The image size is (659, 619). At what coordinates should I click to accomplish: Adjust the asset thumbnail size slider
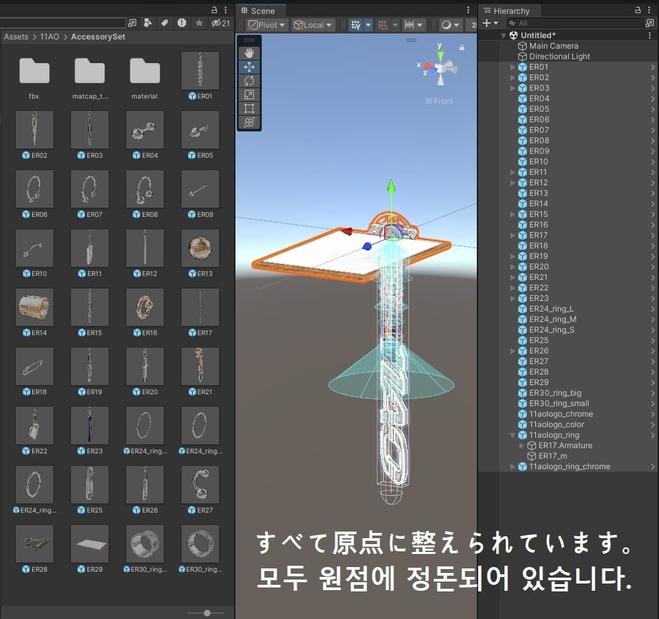click(207, 612)
